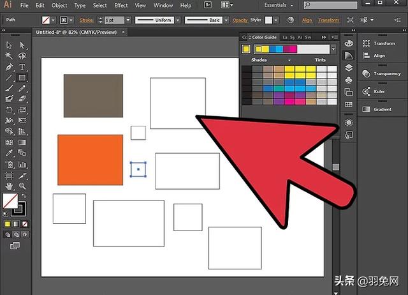This screenshot has width=408, height=295.
Task: Choose the Rectangle tool in toolbar
Action: tap(22, 77)
